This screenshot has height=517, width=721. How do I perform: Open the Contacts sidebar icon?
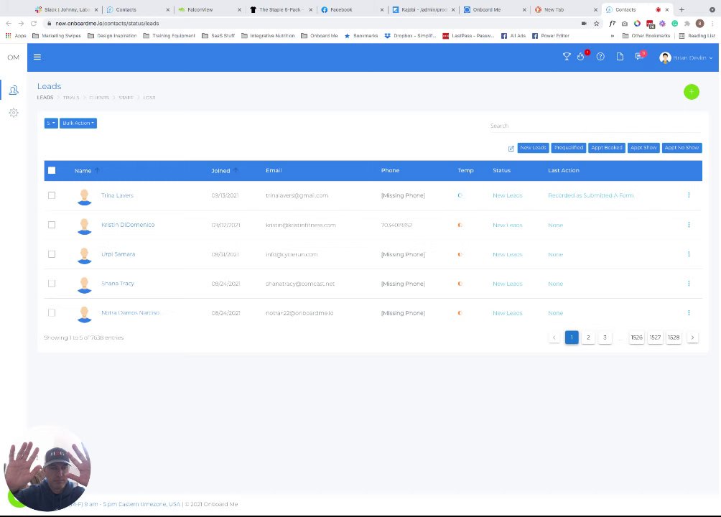[14, 90]
